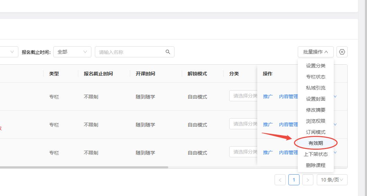Expand more actions chevron in third row

click(x=335, y=152)
